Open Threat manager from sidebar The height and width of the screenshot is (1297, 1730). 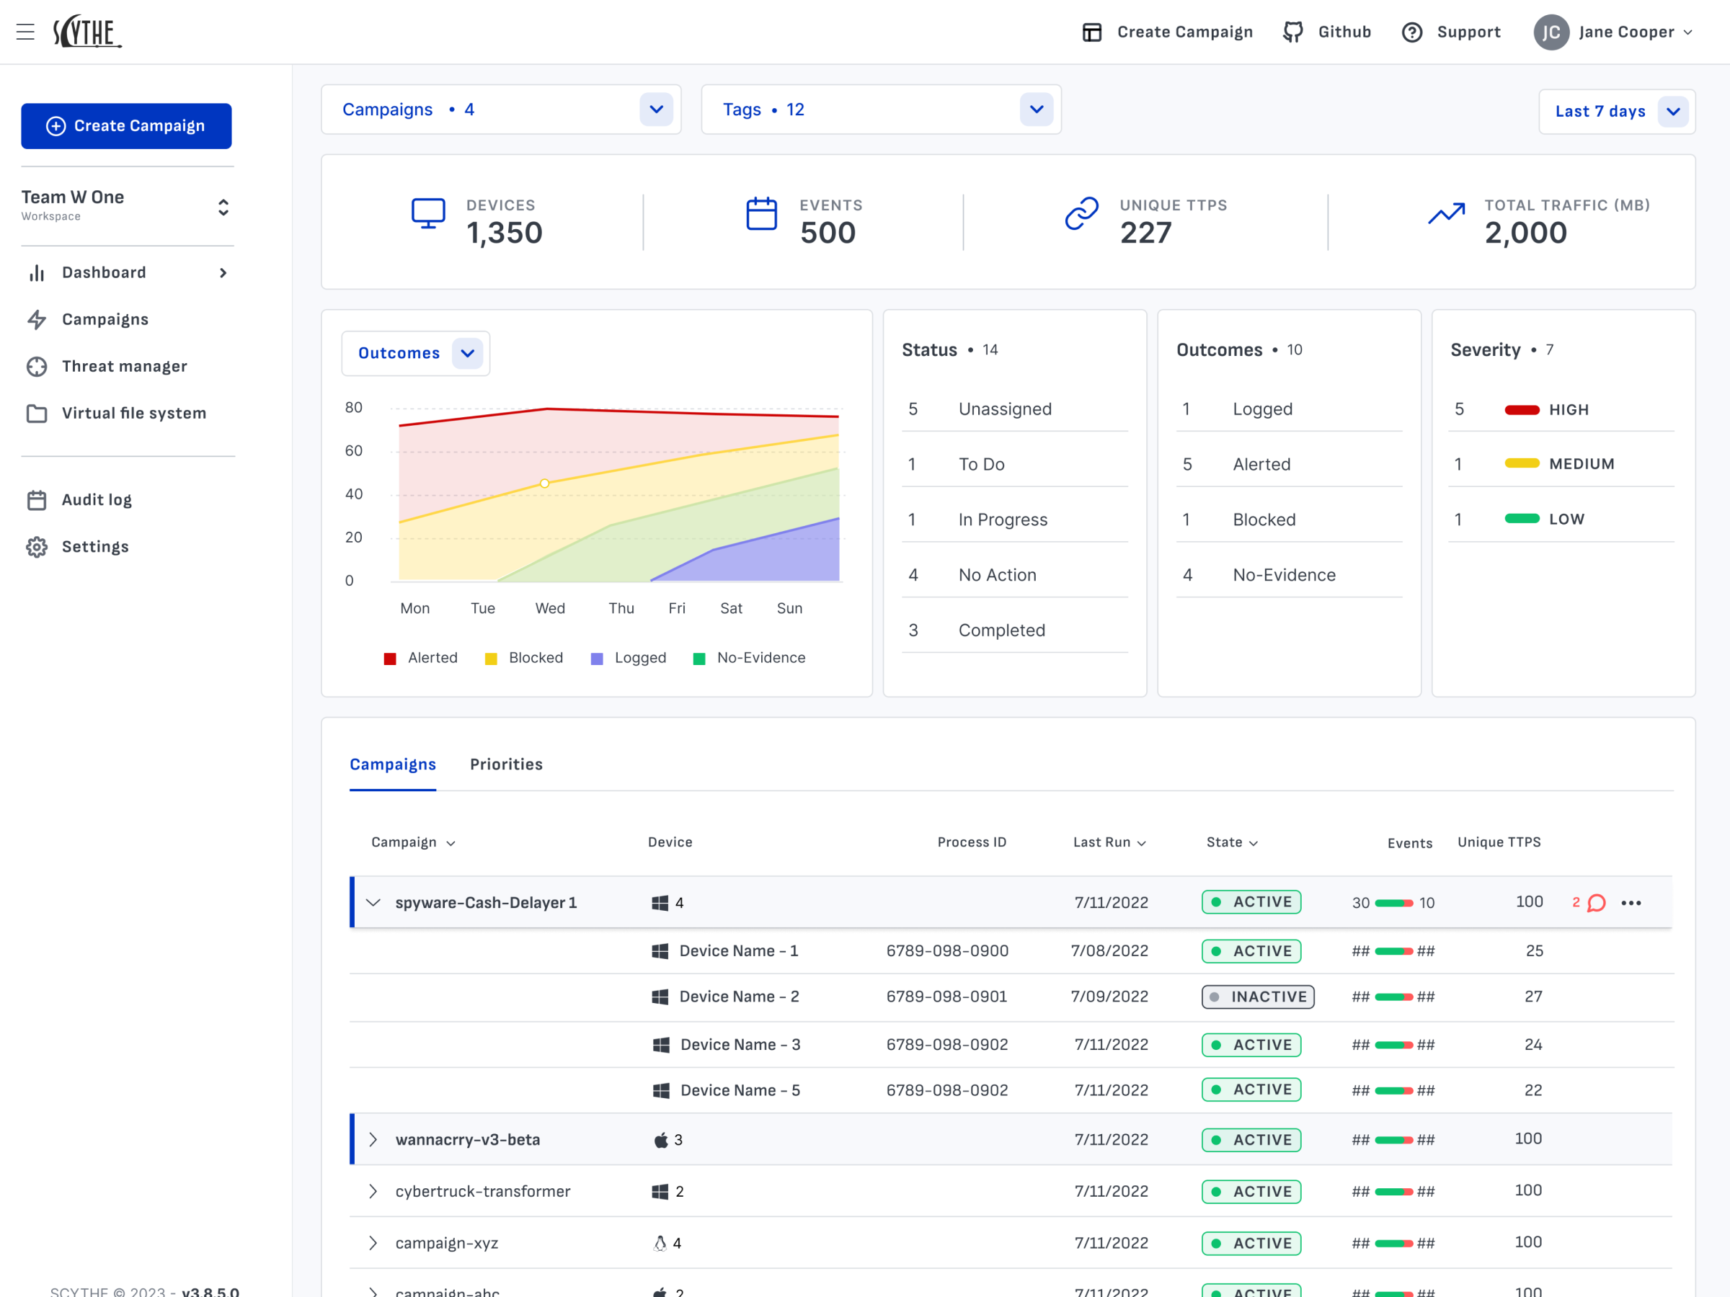[125, 366]
